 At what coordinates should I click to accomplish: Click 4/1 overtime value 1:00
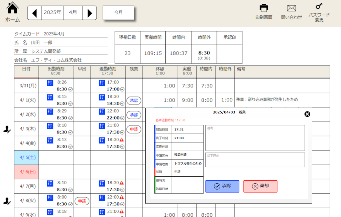[x=227, y=100]
